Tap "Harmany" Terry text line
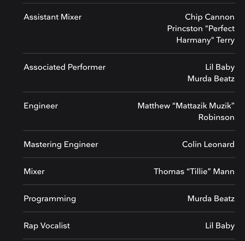 206,40
